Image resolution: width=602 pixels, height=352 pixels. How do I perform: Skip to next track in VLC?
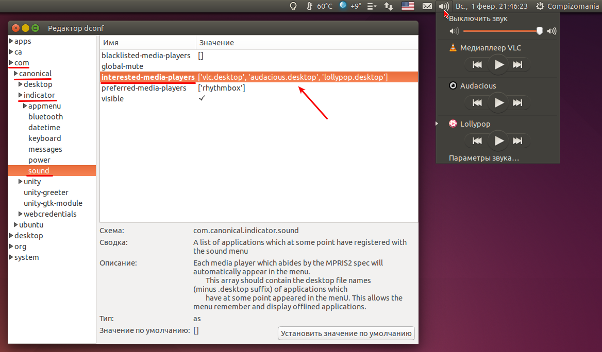pos(518,64)
